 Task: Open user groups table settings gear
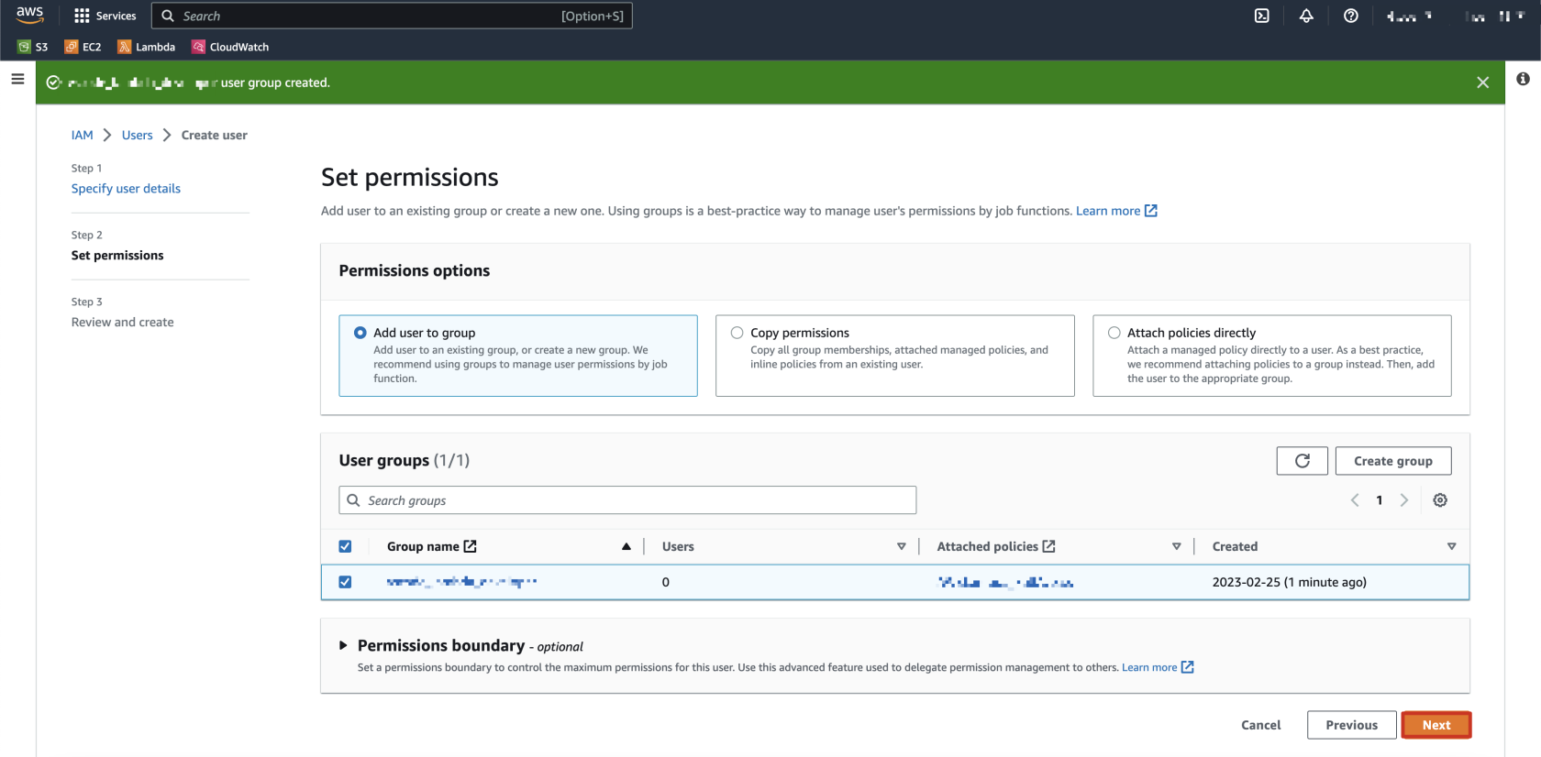point(1440,500)
